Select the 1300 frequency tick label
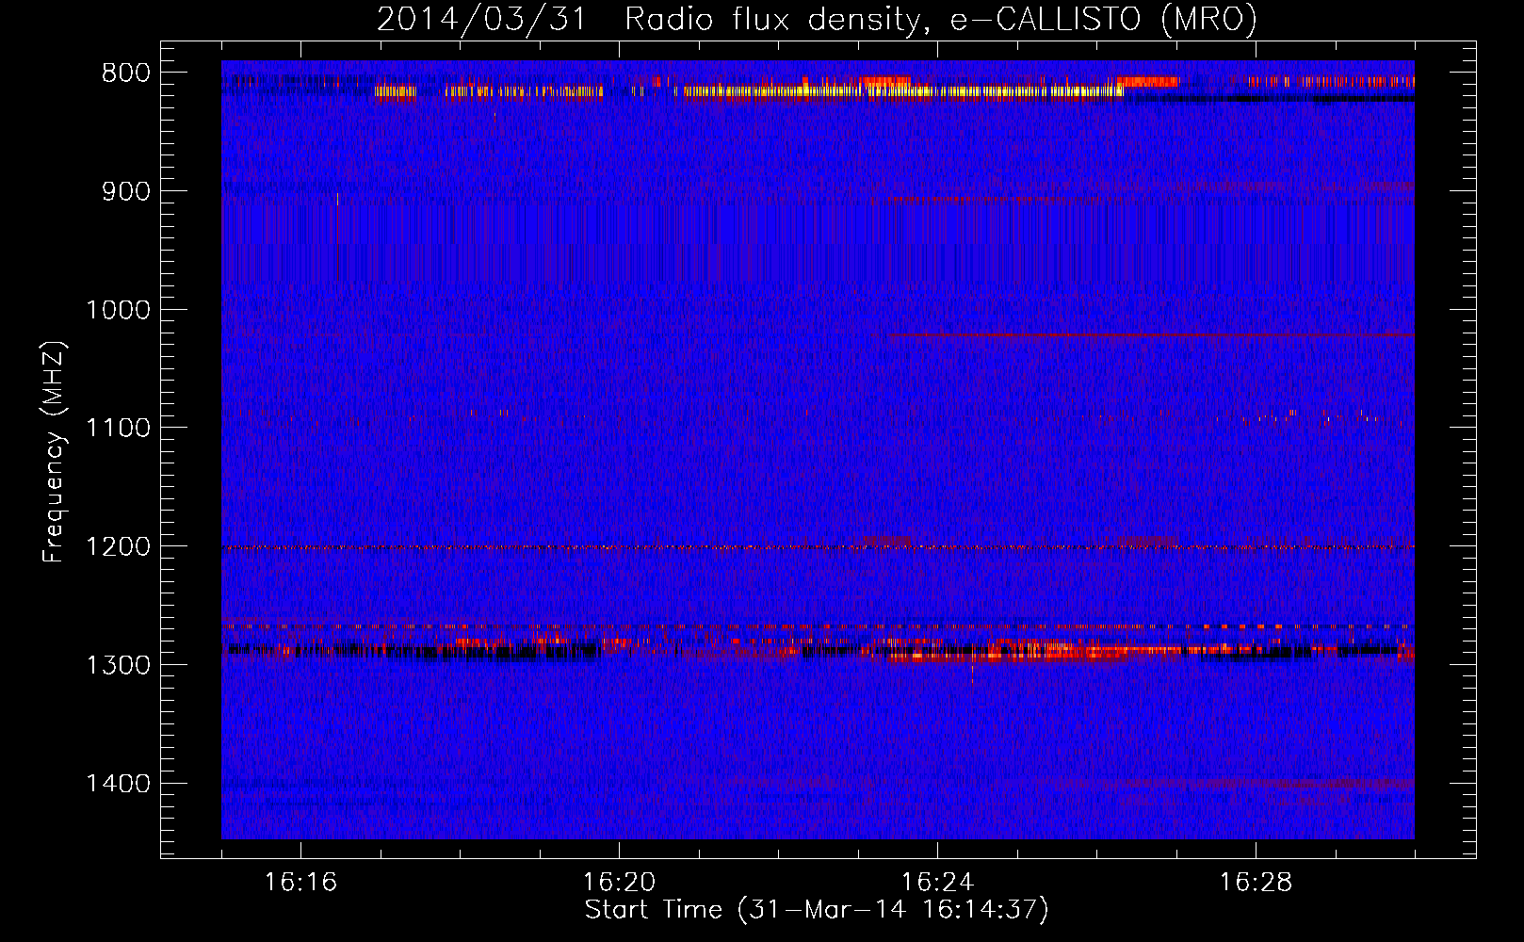The height and width of the screenshot is (942, 1524). pyautogui.click(x=119, y=665)
